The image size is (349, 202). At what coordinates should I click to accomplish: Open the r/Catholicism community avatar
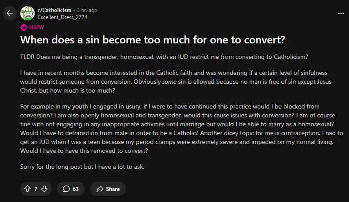click(27, 13)
